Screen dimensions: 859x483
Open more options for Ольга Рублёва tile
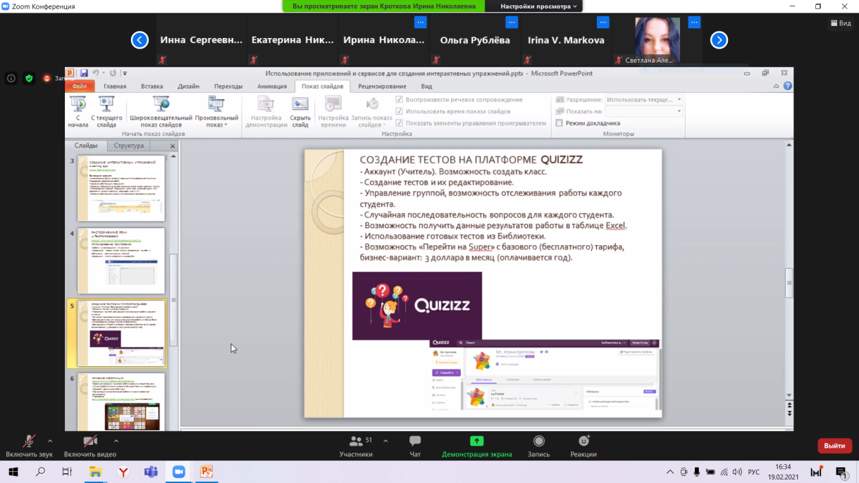pos(512,23)
